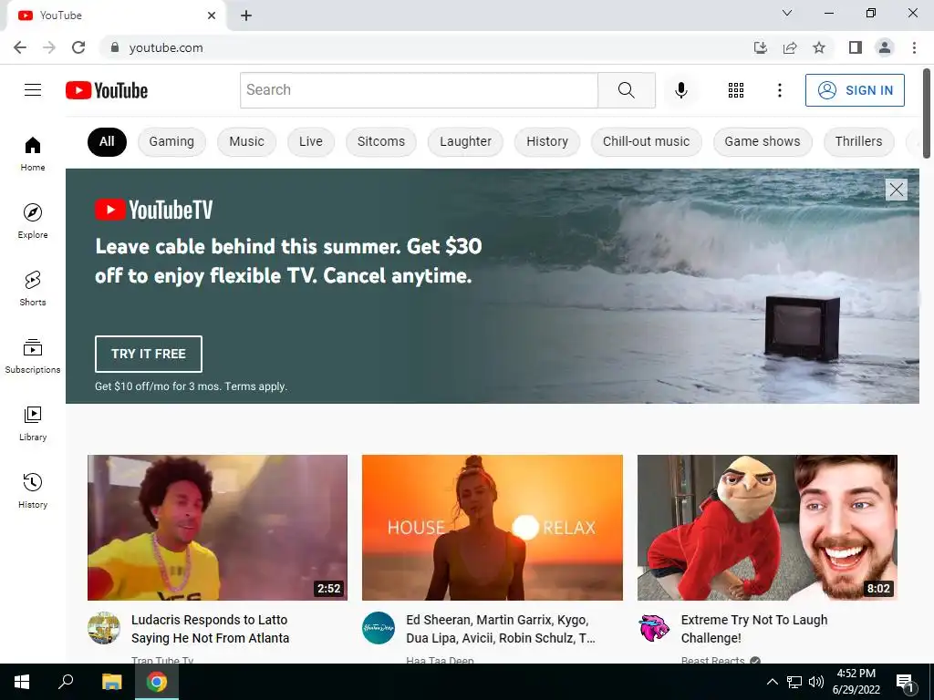934x700 pixels.
Task: Click the YouTube logo
Action: pyautogui.click(x=107, y=90)
